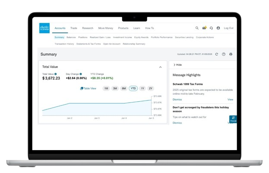Hide the Message Highlights sidebar
This screenshot has width=269, height=173.
(x=177, y=64)
